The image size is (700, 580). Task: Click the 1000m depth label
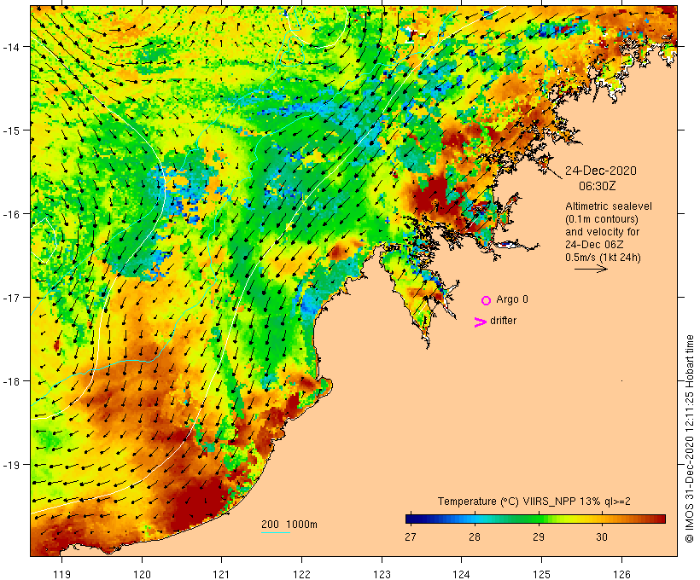301,525
